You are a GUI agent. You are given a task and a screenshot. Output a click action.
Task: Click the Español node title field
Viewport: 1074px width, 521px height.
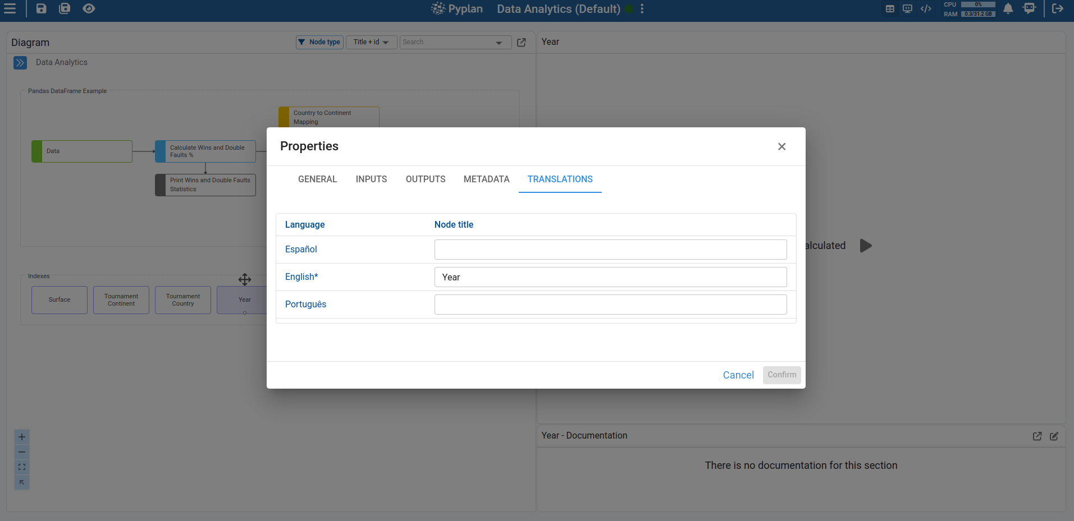(x=610, y=250)
